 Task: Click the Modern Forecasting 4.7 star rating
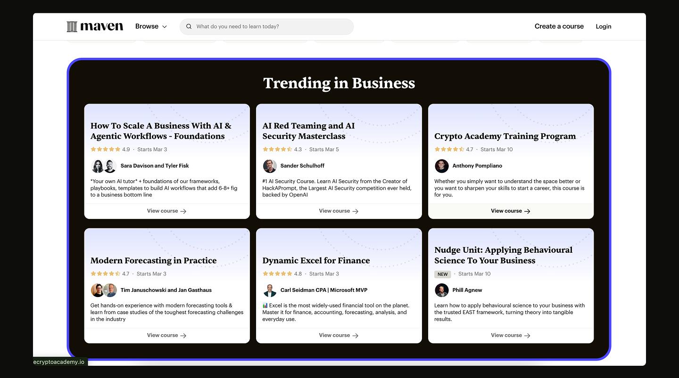(x=110, y=273)
